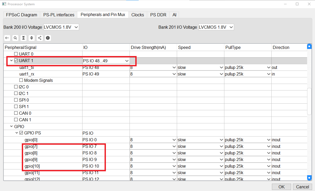Click the table scrollbar up arrow
The height and width of the screenshot is (191, 315).
click(309, 47)
